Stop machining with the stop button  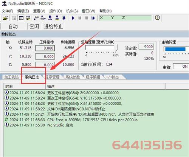(x=87, y=18)
